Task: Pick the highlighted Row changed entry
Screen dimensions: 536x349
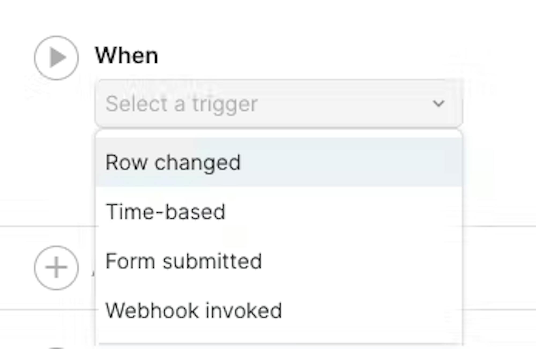Action: coord(279,162)
